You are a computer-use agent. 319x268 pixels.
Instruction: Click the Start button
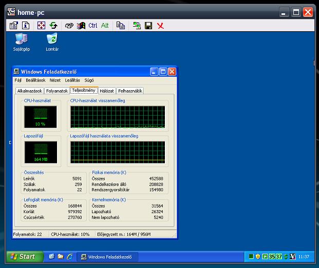pos(25,257)
